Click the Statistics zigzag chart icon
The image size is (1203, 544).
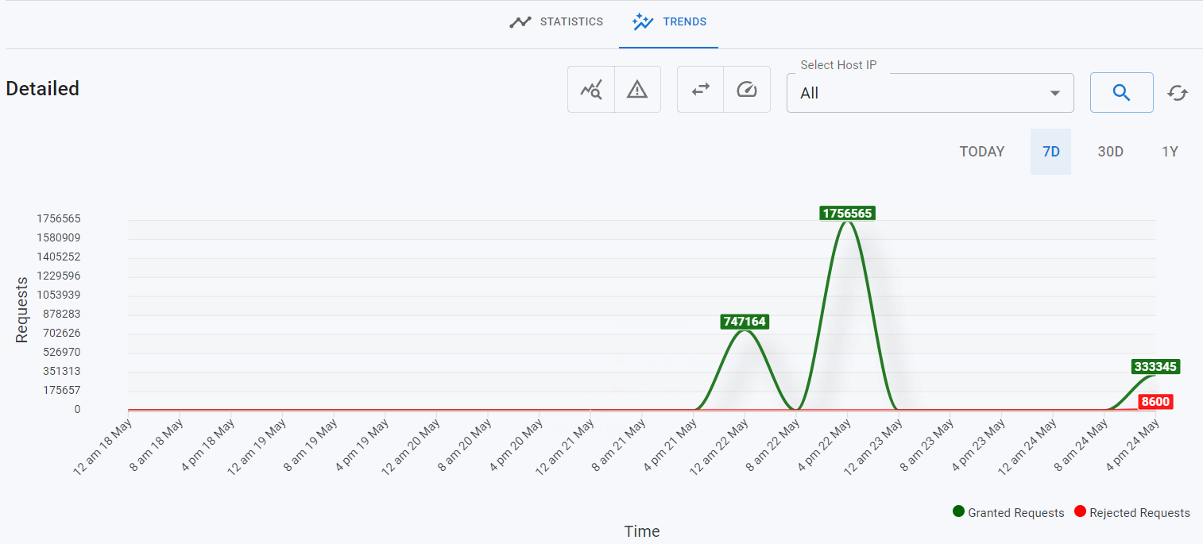520,21
